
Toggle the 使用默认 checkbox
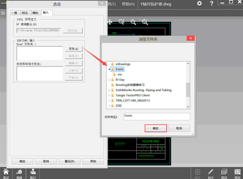[18, 24]
